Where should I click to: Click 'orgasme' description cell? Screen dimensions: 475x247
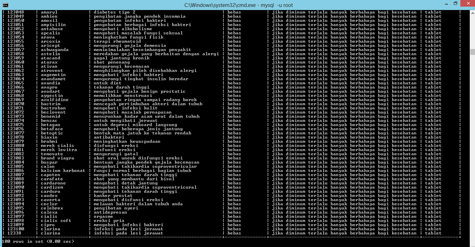pyautogui.click(x=103, y=216)
